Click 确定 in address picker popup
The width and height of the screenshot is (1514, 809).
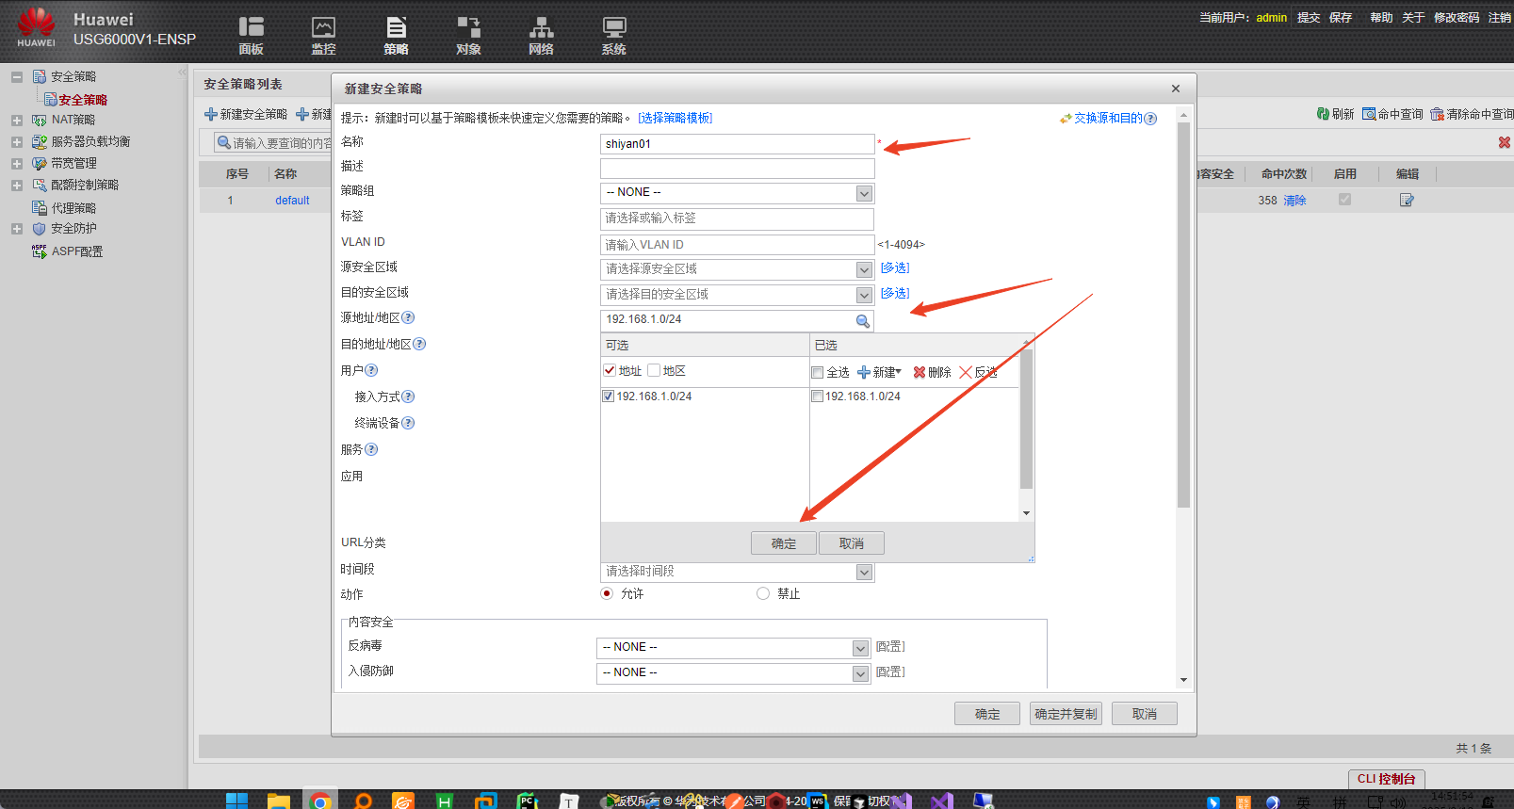(784, 543)
